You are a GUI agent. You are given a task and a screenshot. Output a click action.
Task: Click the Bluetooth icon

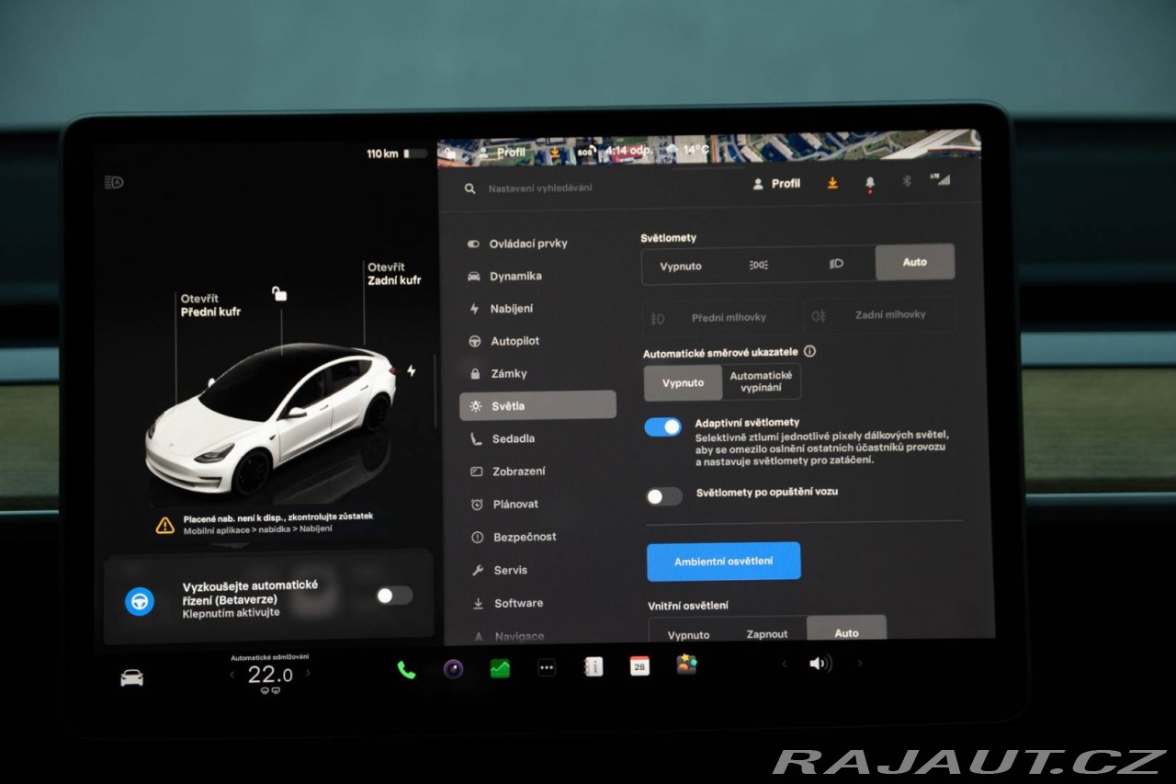906,181
